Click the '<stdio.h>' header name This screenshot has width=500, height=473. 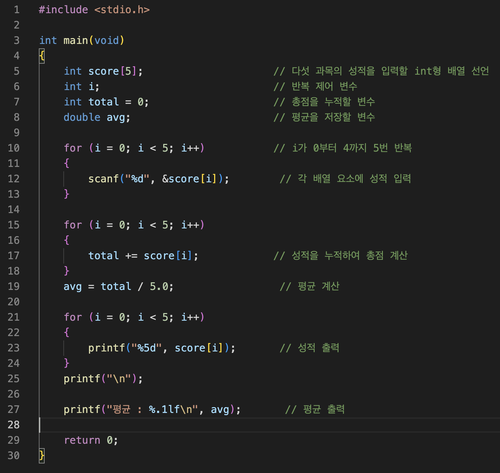pyautogui.click(x=122, y=10)
